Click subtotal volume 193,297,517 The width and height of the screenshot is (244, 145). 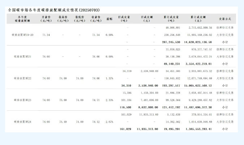171,86
